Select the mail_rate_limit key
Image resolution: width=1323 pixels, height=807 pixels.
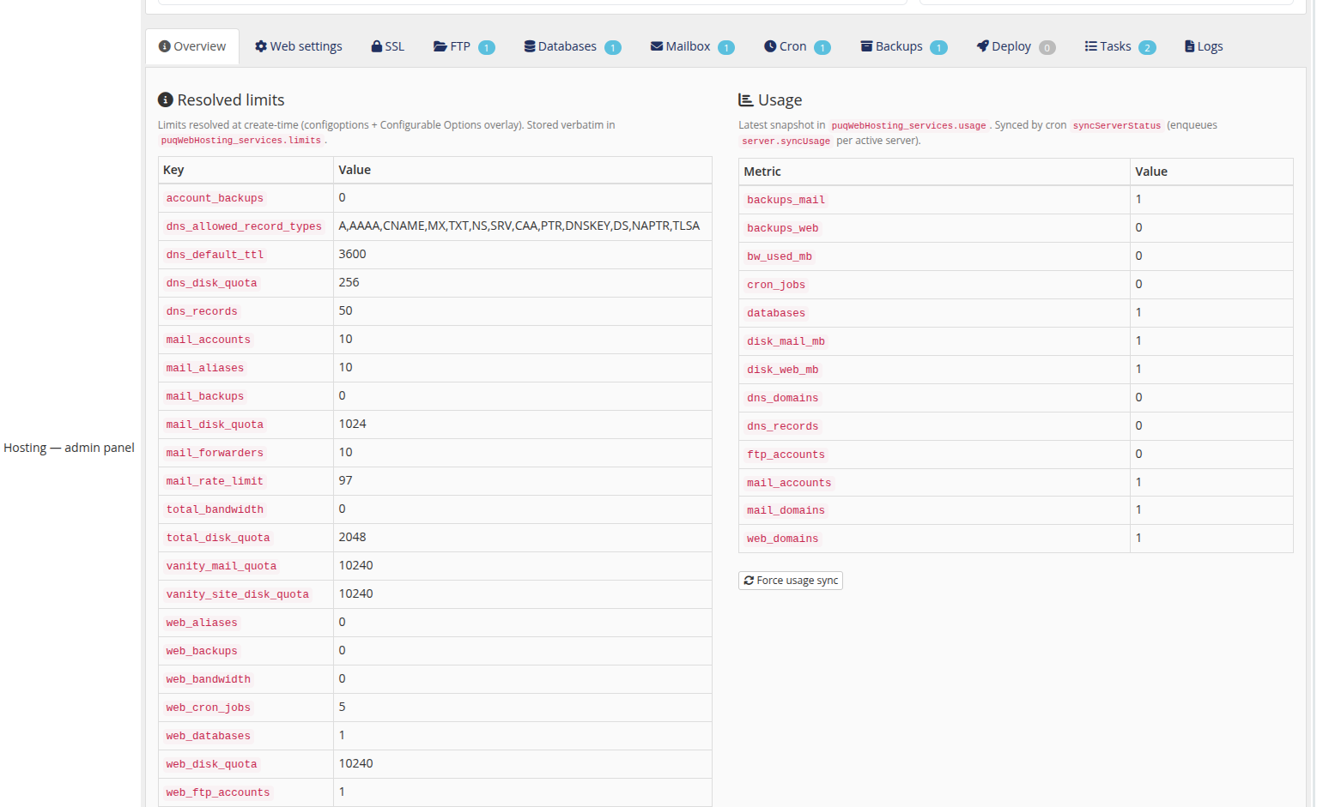(215, 481)
